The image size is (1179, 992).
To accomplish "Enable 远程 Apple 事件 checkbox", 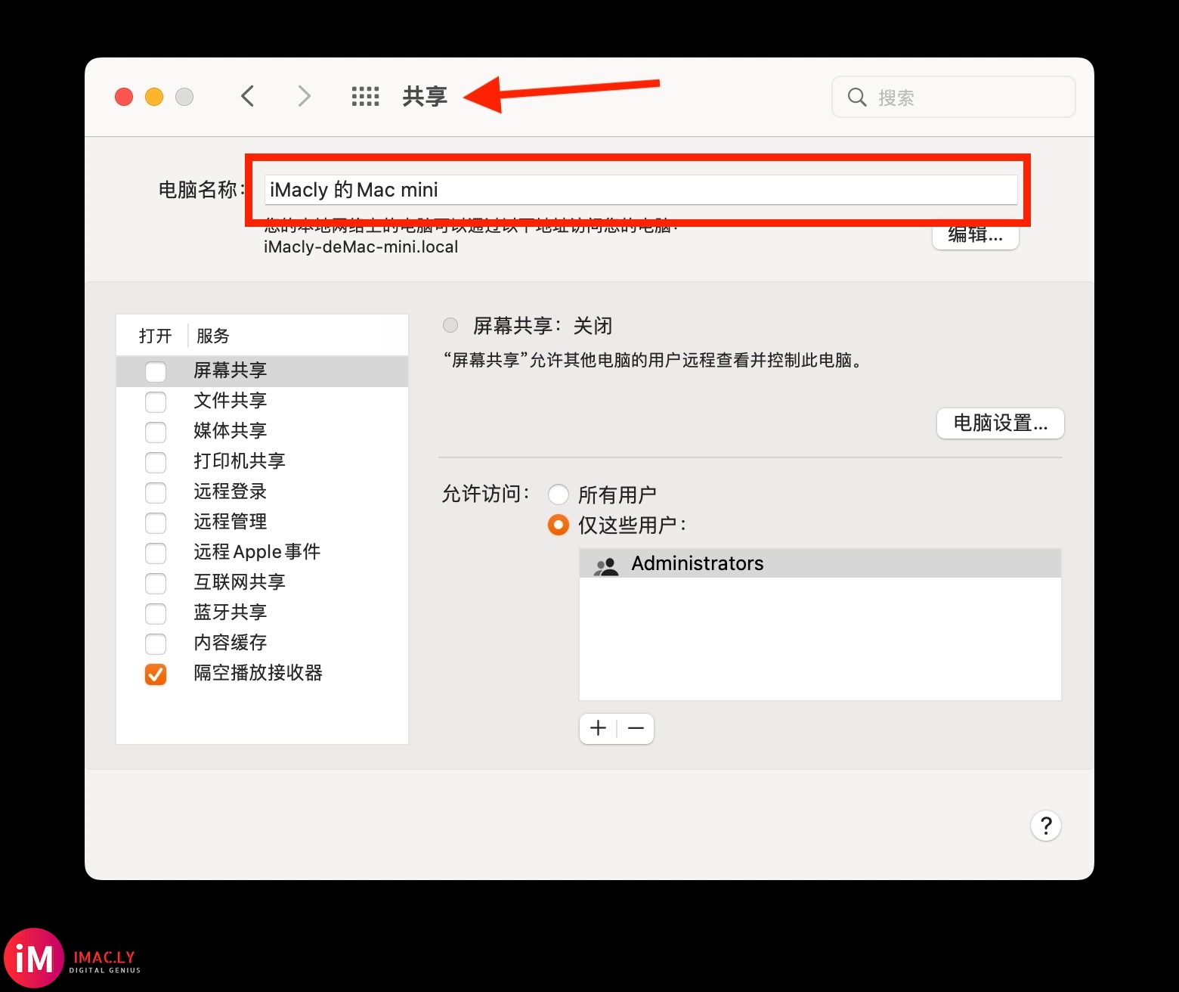I will [156, 553].
